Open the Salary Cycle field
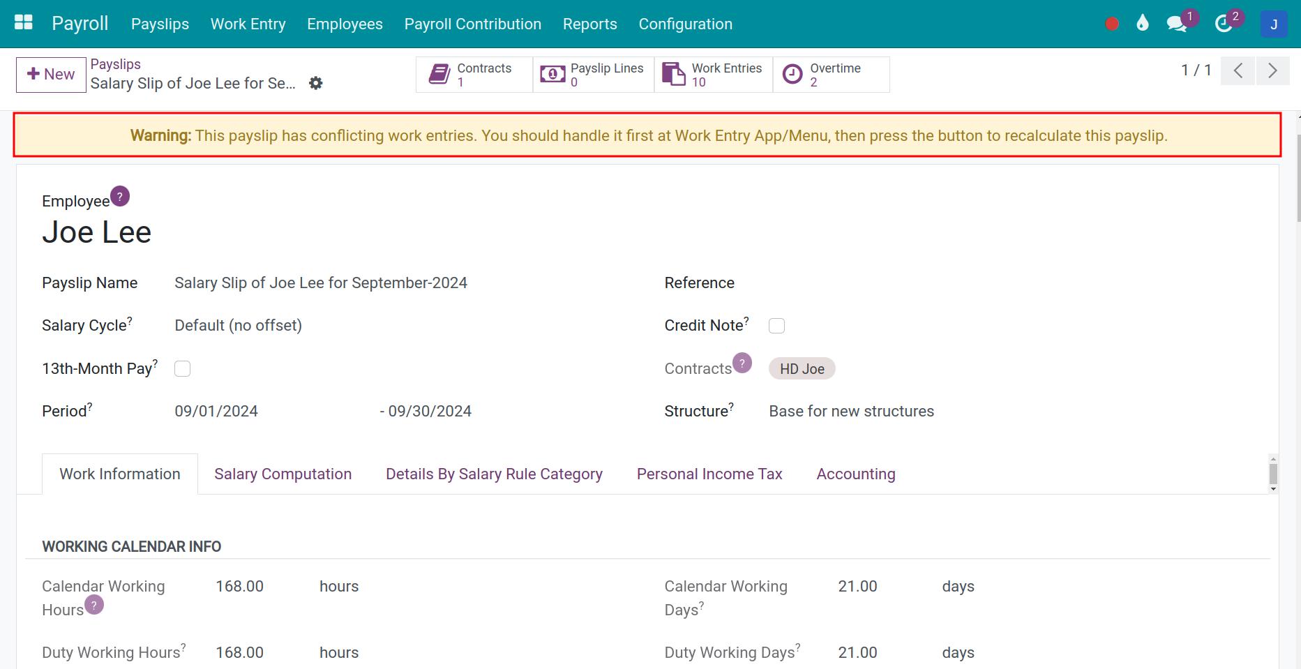Viewport: 1301px width, 669px height. click(x=238, y=326)
